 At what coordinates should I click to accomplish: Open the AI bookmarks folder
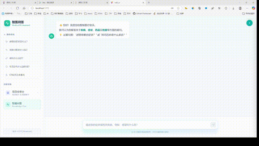(x=46, y=13)
